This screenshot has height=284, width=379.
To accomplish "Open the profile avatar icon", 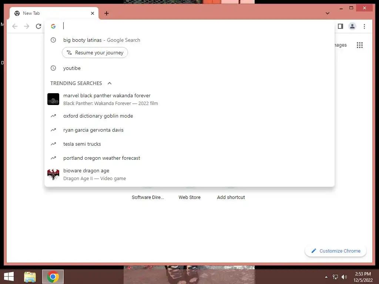I will click(352, 26).
